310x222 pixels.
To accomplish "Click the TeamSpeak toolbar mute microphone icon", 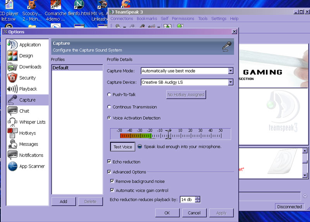I will click(x=142, y=26).
